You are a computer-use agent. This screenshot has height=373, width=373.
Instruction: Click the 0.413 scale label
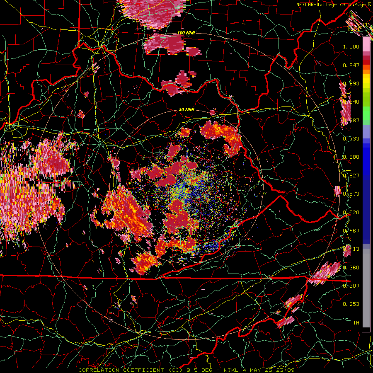pos(351,249)
